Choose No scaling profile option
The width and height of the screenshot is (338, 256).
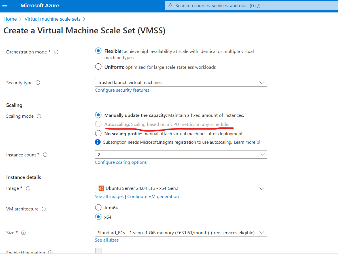click(98, 133)
